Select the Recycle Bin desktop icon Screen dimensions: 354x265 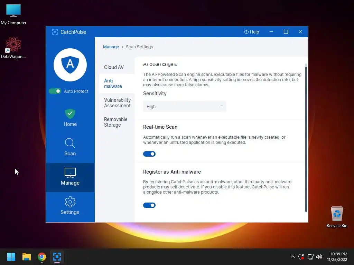click(x=337, y=217)
